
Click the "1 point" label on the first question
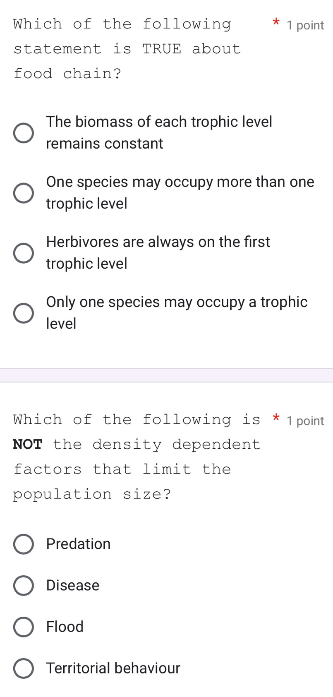click(304, 26)
